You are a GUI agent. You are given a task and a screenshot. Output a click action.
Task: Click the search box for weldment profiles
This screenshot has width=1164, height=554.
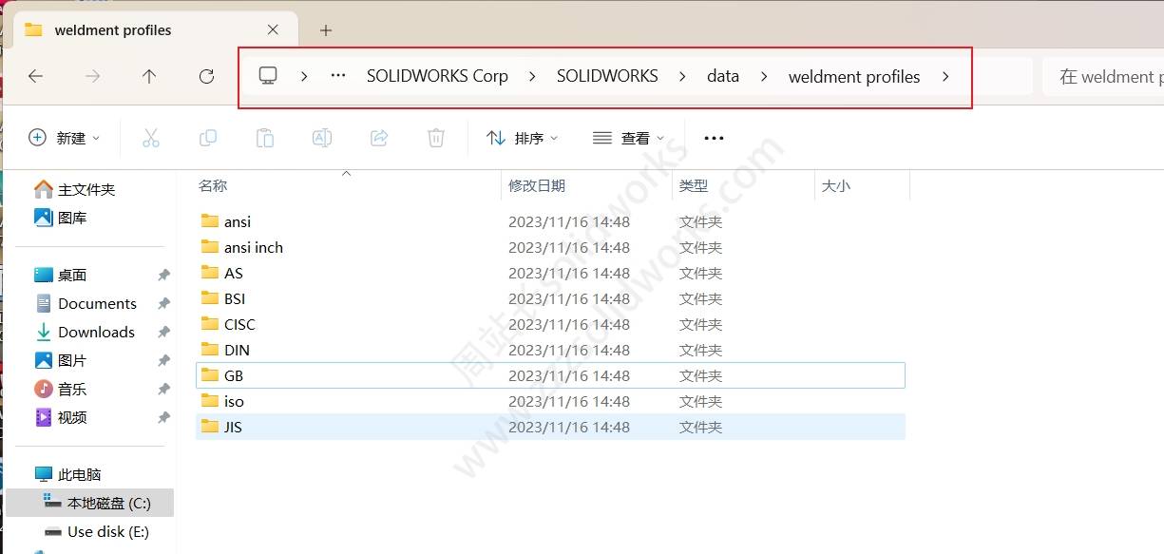pos(1103,76)
